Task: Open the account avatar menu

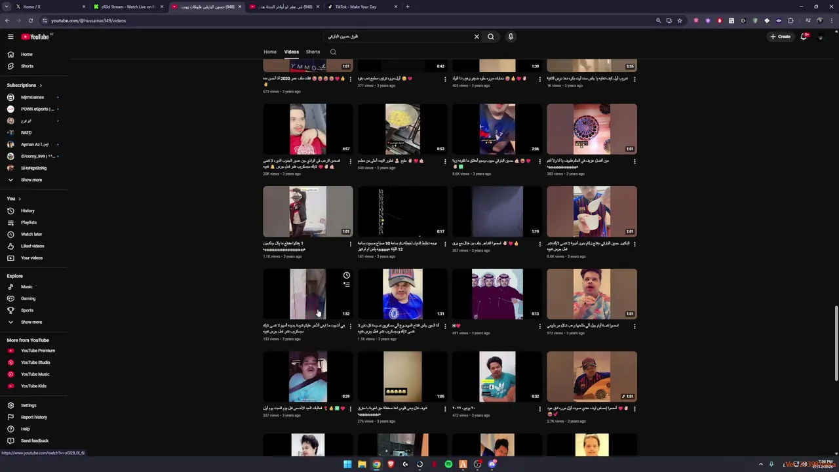Action: (820, 37)
